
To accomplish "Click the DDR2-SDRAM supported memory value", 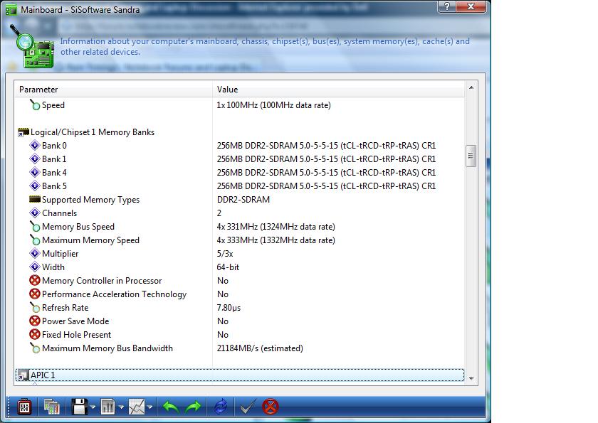I will (243, 200).
